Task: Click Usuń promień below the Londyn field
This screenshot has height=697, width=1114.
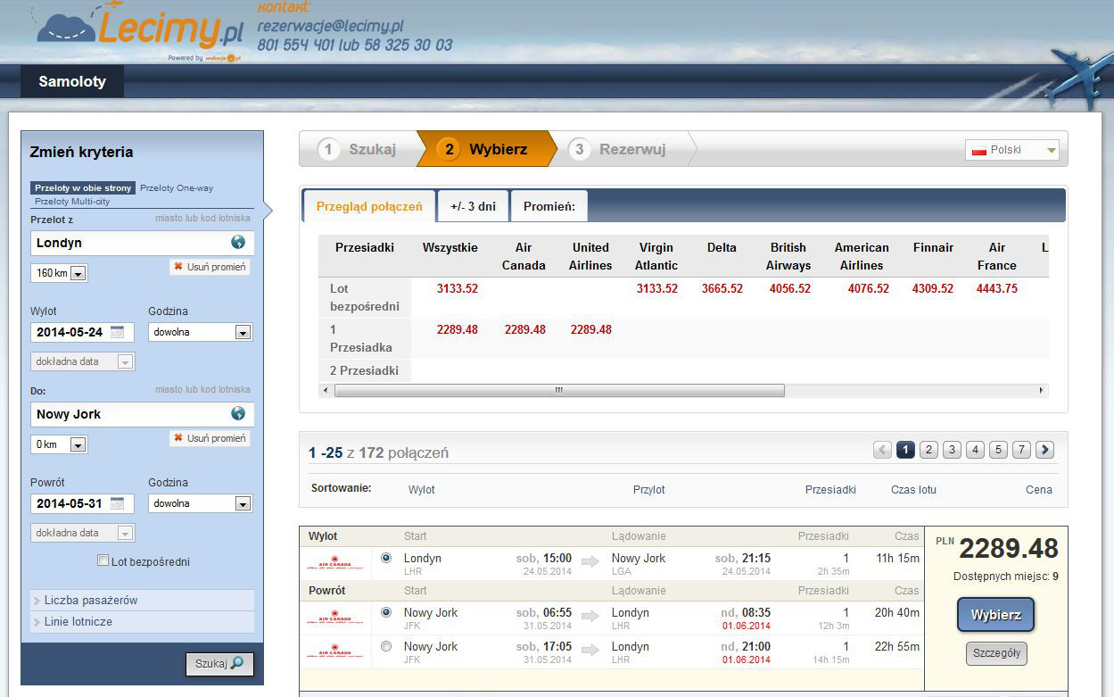Action: [210, 267]
